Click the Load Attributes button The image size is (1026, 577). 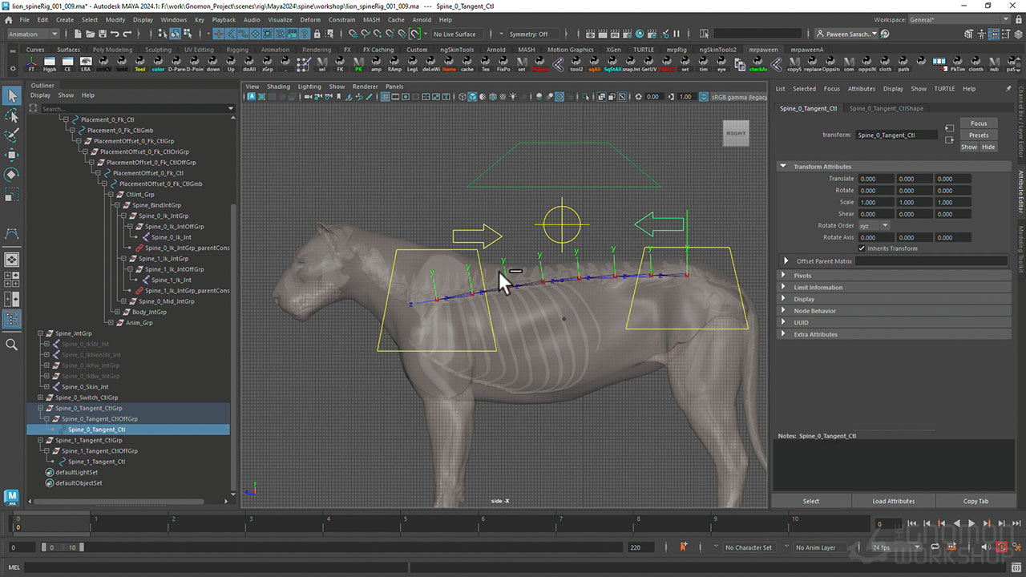pos(894,501)
